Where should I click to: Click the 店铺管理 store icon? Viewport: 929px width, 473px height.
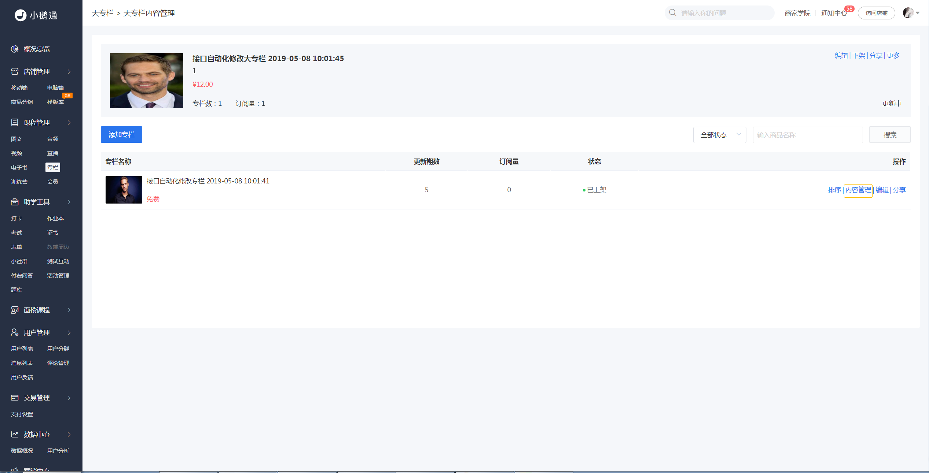[x=15, y=71]
